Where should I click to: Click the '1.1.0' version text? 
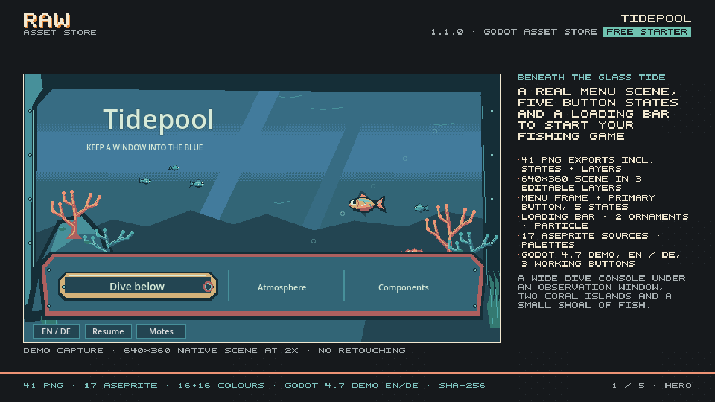pos(447,32)
